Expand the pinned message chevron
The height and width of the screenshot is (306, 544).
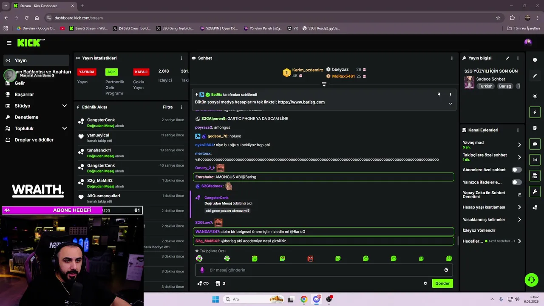(x=450, y=104)
